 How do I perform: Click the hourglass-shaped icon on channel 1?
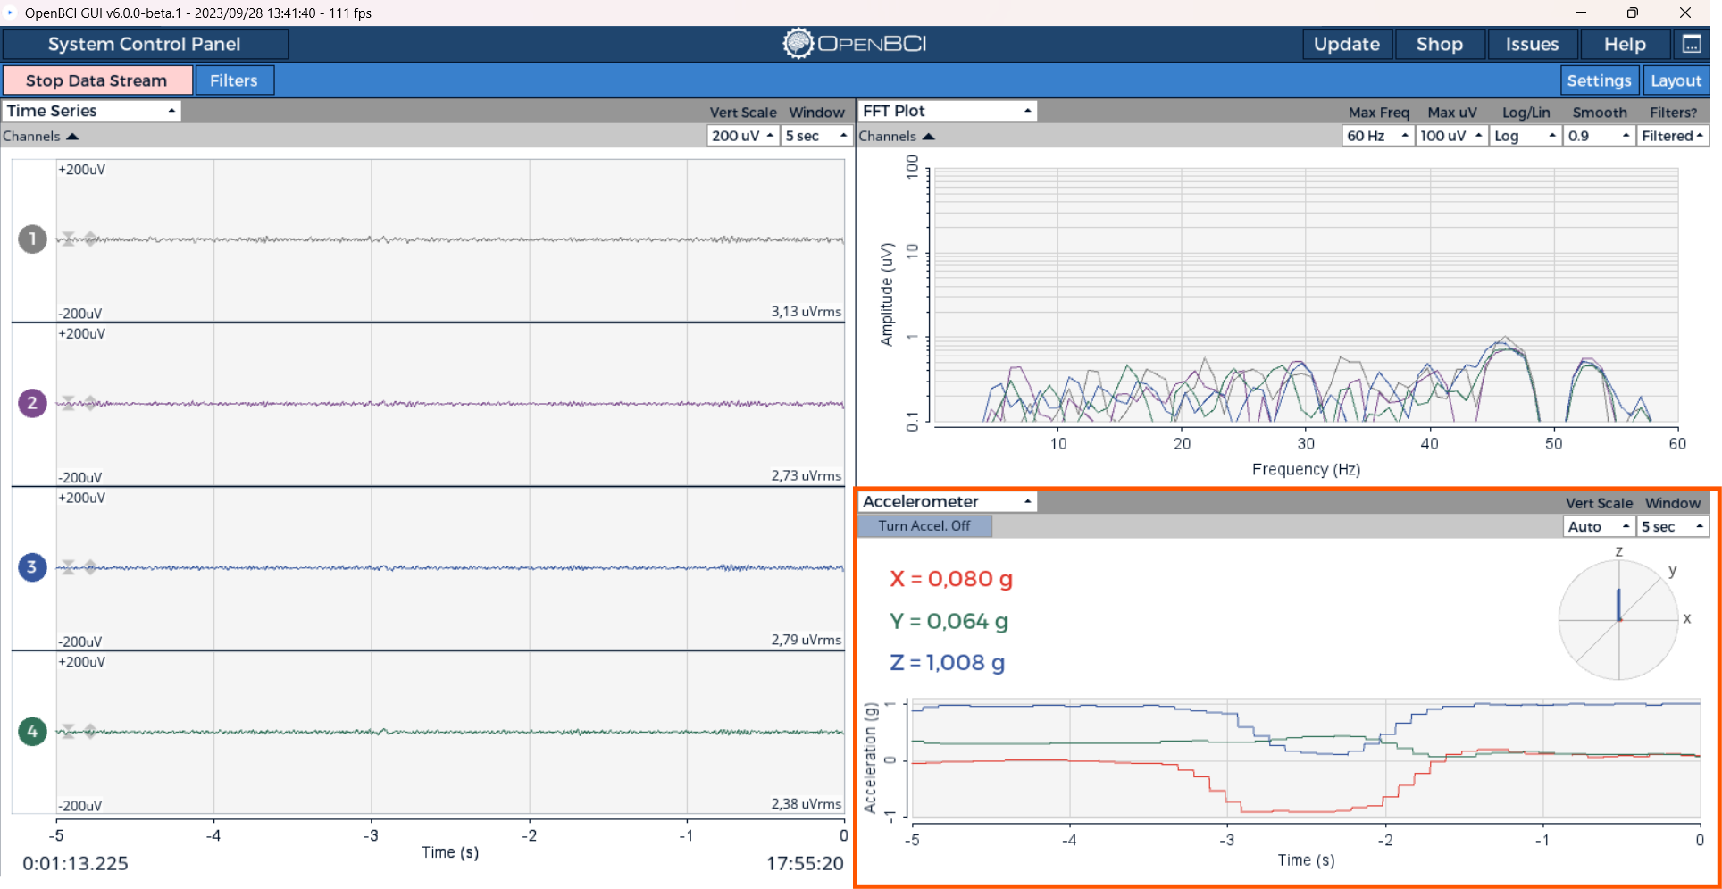68,239
